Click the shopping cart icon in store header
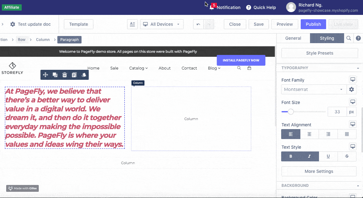The image size is (363, 198). [249, 68]
